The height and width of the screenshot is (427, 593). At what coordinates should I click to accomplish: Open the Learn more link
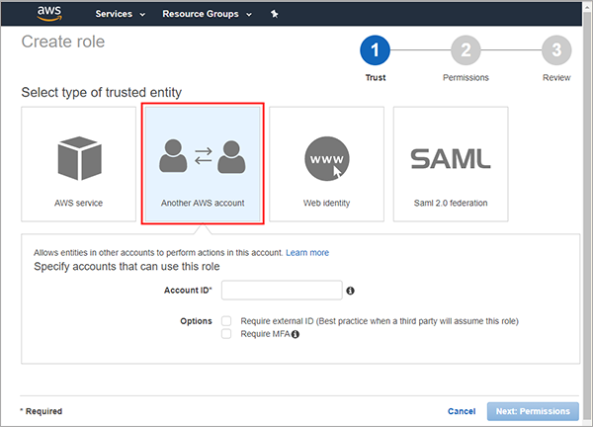click(307, 253)
